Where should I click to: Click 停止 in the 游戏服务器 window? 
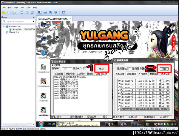click(x=164, y=69)
